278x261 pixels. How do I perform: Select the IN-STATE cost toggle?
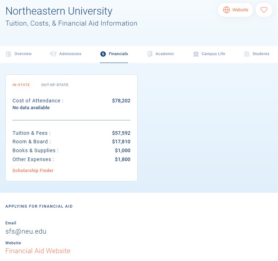[21, 85]
